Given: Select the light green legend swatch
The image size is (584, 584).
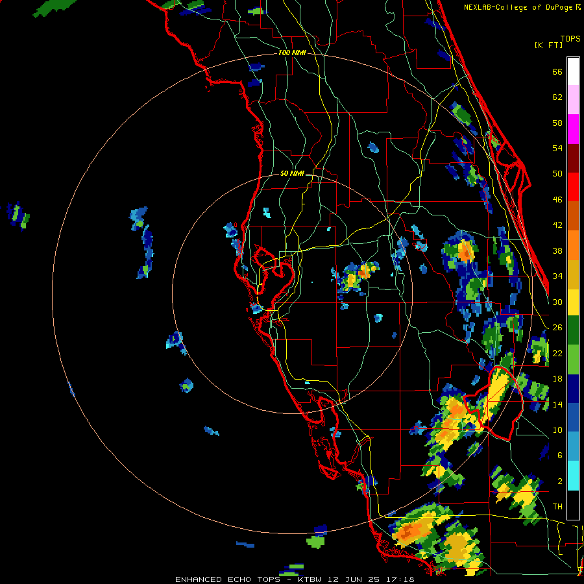Looking at the screenshot, I should [573, 359].
